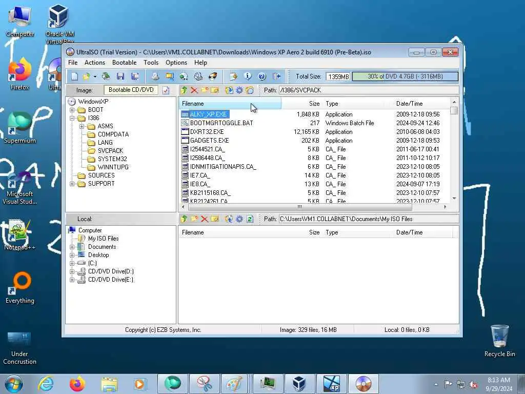Expand the ASMS subfolder node
The height and width of the screenshot is (394, 525).
[82, 126]
